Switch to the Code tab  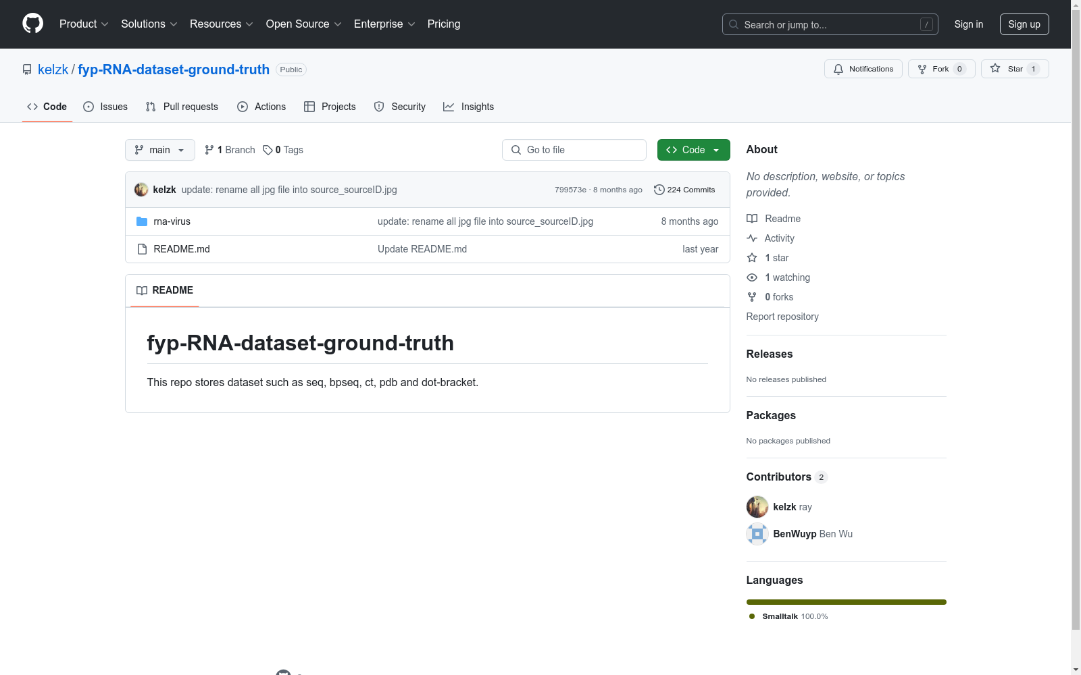[x=47, y=107]
